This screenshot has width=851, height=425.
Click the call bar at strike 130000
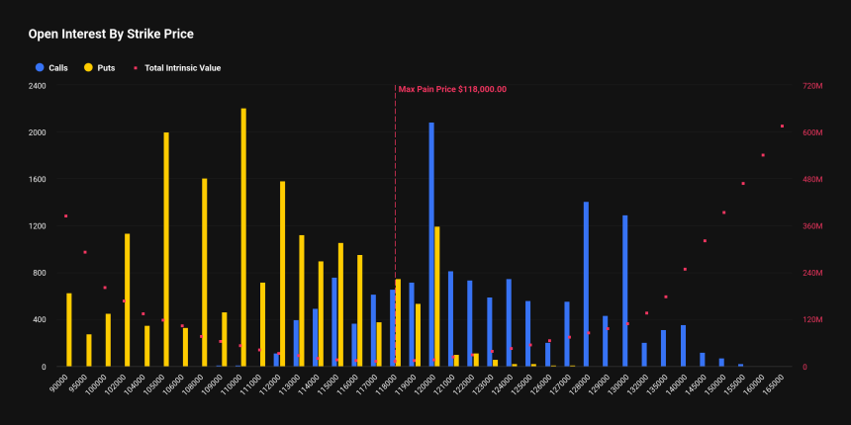[x=624, y=291]
